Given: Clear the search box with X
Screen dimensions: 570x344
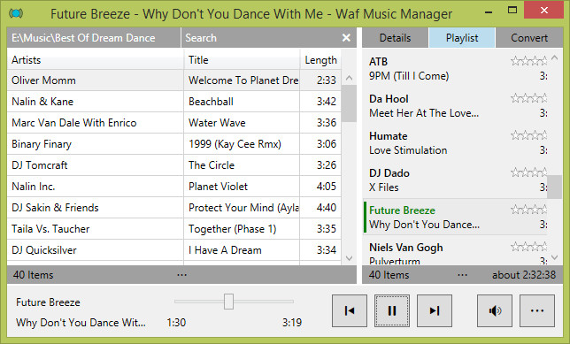Looking at the screenshot, I should pyautogui.click(x=346, y=37).
